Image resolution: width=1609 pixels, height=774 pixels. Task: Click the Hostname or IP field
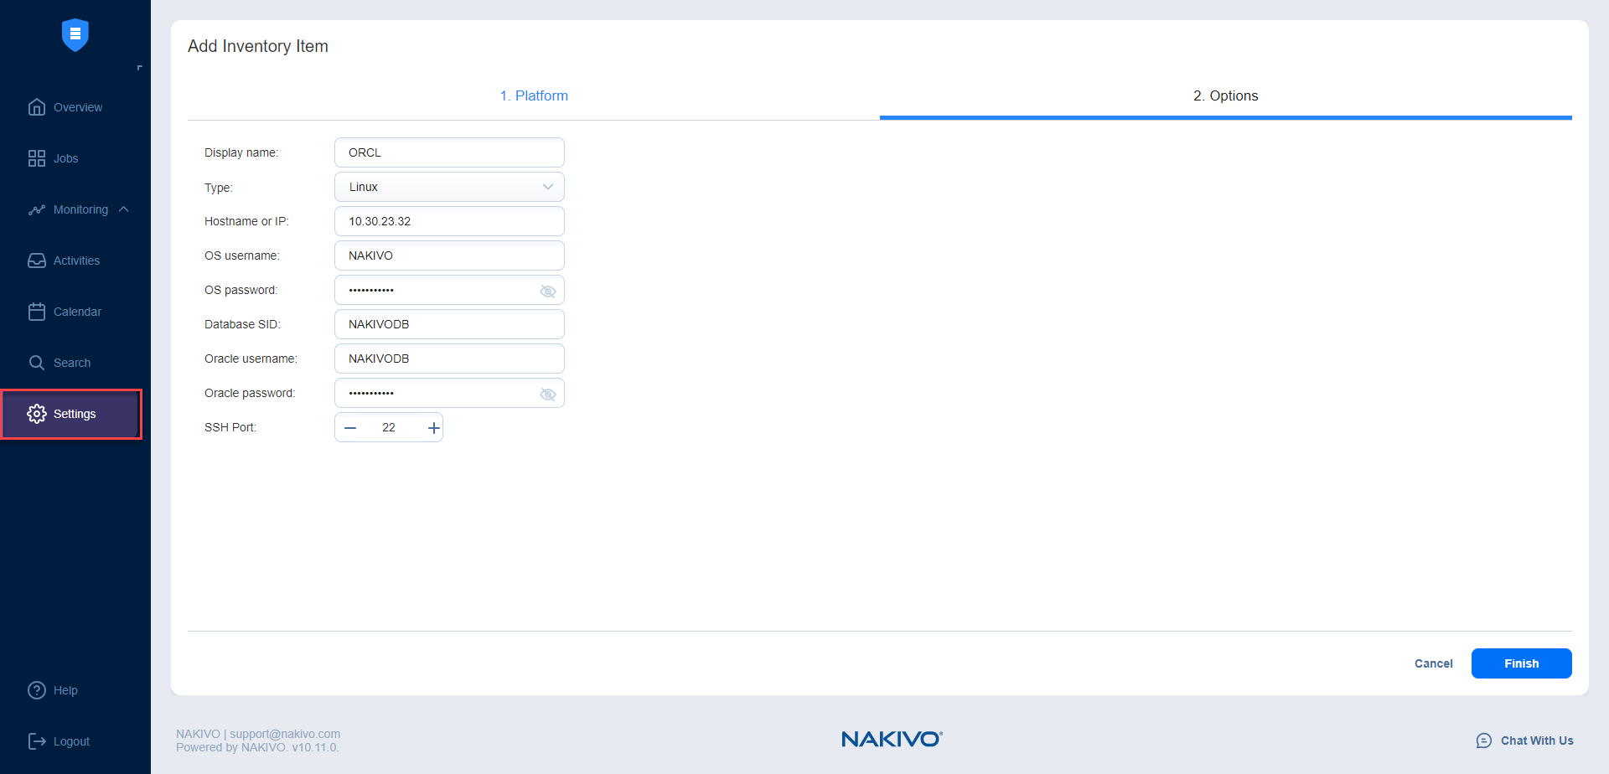tap(449, 221)
